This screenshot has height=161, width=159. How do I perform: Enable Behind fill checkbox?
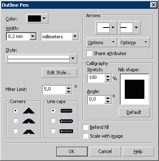click(85, 127)
